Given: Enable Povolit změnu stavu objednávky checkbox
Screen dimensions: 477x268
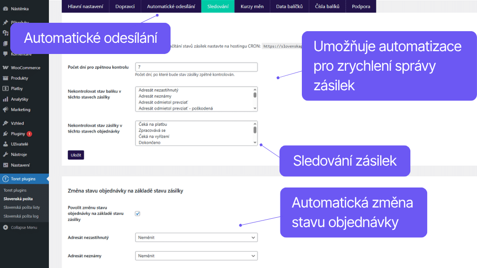Looking at the screenshot, I should (137, 213).
